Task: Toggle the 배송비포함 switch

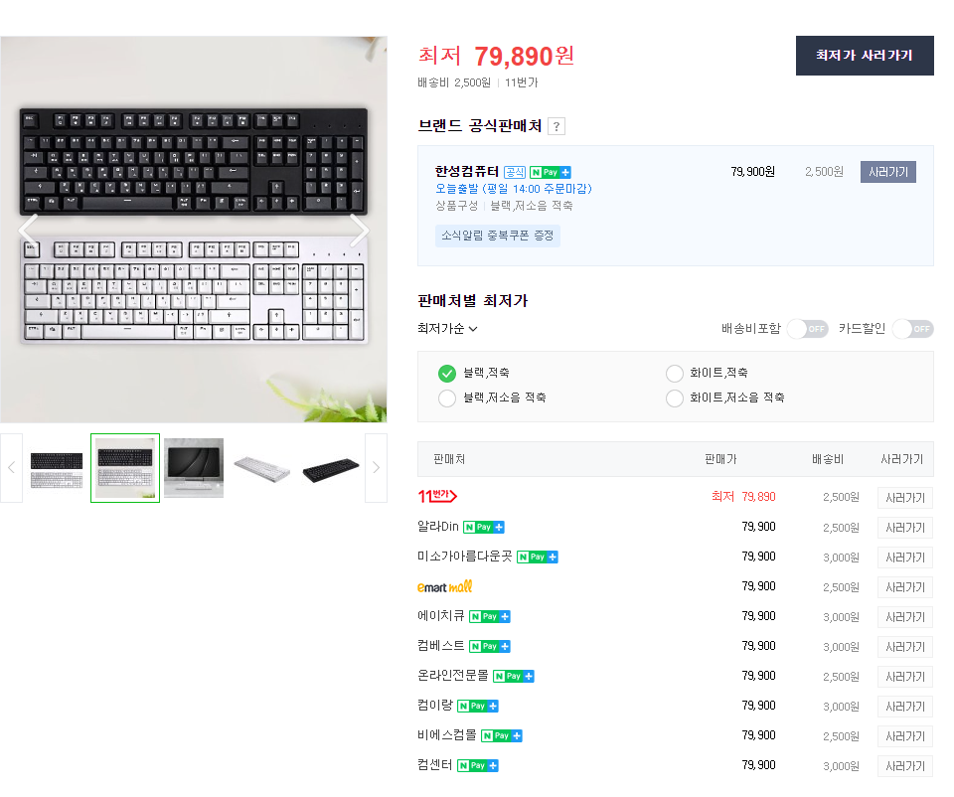Action: (x=807, y=329)
